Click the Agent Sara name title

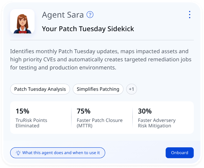pos(63,15)
